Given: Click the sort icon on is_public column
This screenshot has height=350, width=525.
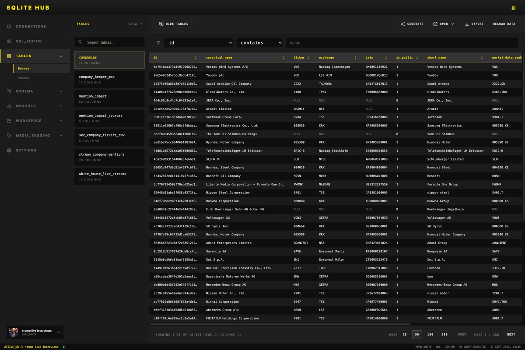Looking at the screenshot, I should click(x=417, y=58).
